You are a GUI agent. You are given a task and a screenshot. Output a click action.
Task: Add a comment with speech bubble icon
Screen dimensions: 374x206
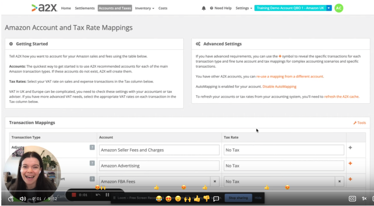216,199
